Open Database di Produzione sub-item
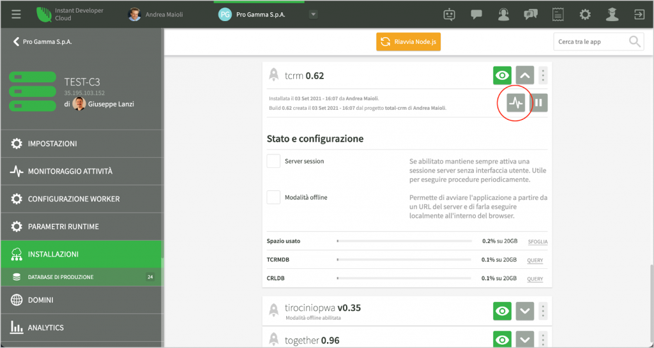 81,276
